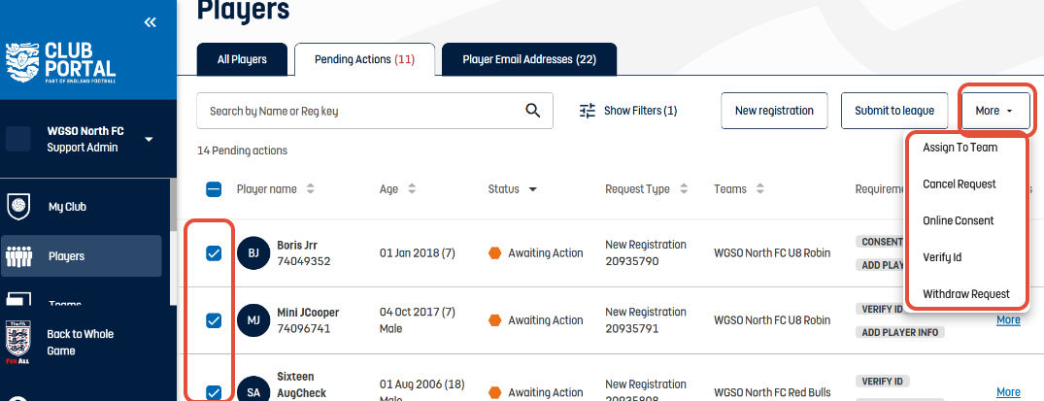
Task: Uncheck Sixteen AugCheck row checkbox
Action: [x=214, y=392]
